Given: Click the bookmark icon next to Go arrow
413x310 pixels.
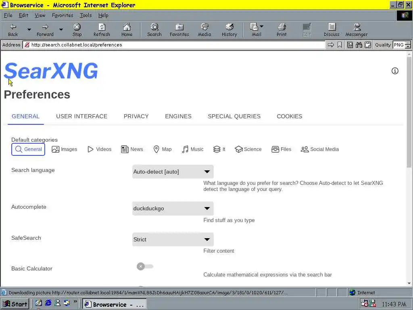Looking at the screenshot, I should point(340,45).
